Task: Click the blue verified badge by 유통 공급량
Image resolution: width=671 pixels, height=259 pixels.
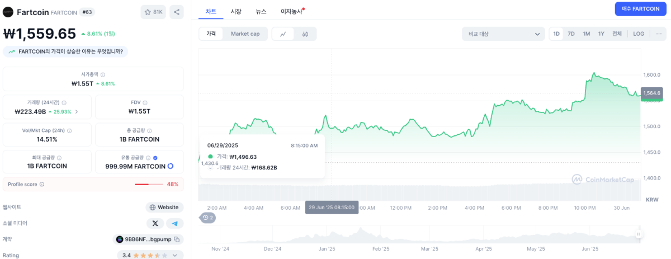Action: pos(155,158)
